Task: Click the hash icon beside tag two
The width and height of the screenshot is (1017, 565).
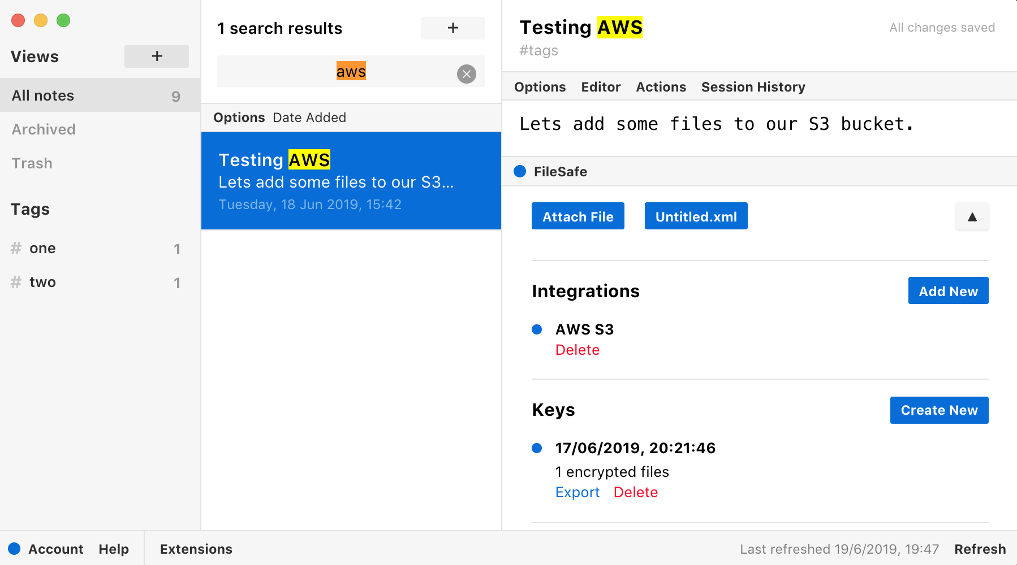Action: coord(16,282)
